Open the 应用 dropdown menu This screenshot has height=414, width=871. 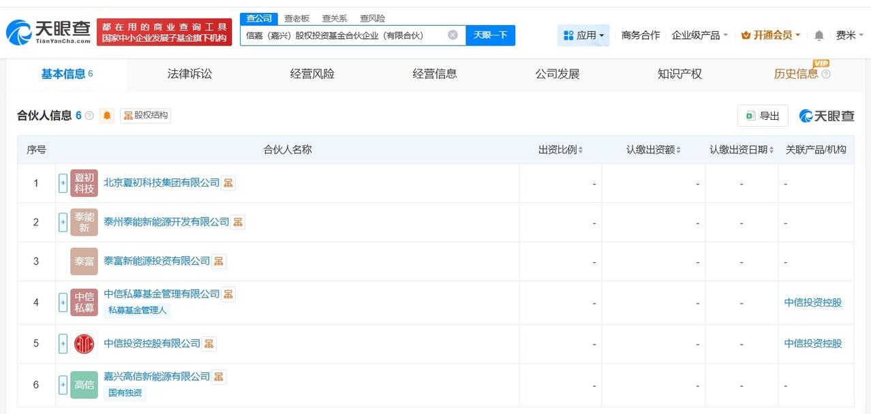point(583,35)
